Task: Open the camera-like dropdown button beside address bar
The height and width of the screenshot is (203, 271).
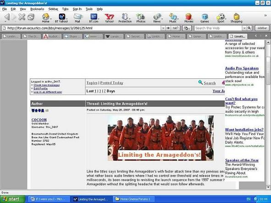Action: (x=187, y=28)
